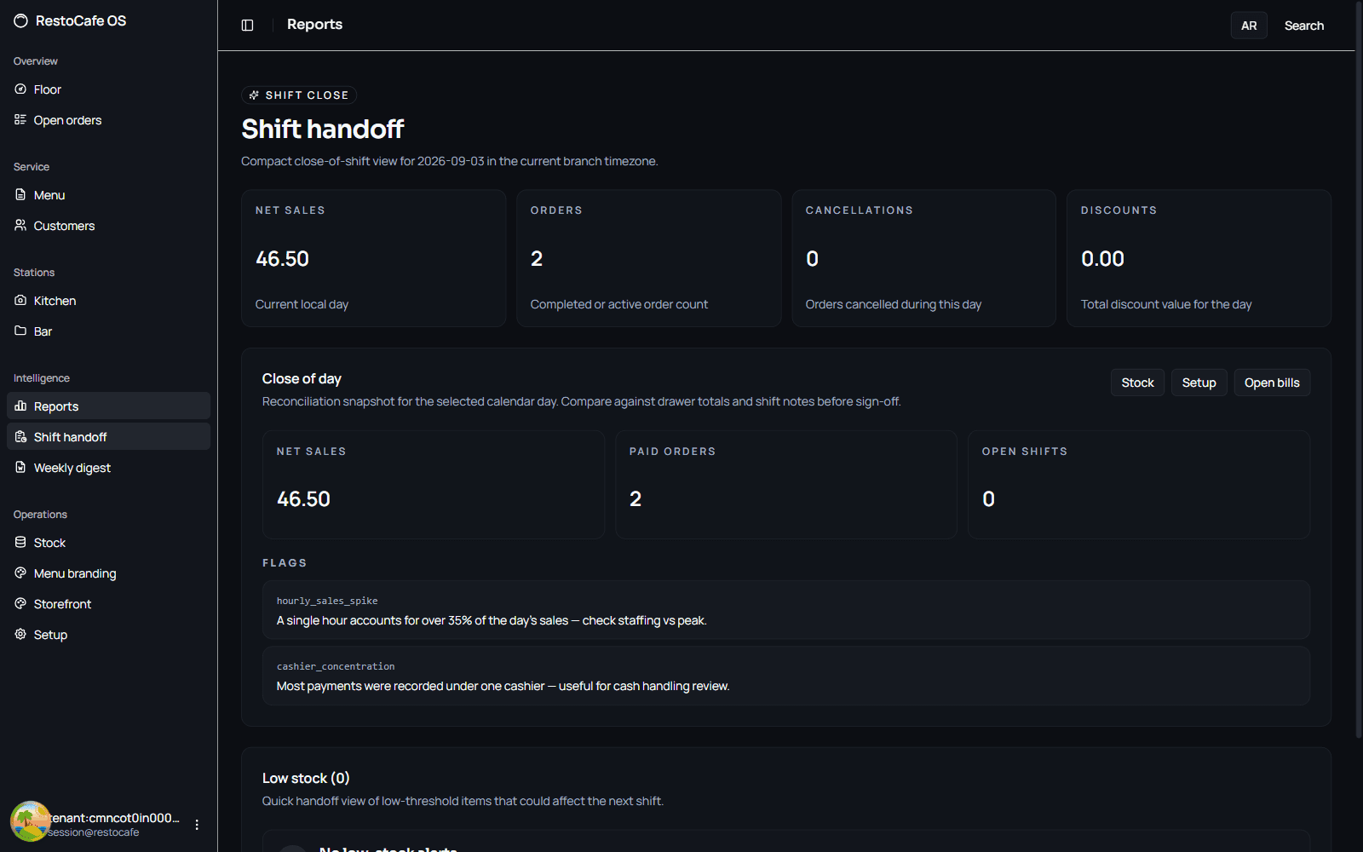Click the Low stock (0) heading
1363x852 pixels.
[x=306, y=778]
